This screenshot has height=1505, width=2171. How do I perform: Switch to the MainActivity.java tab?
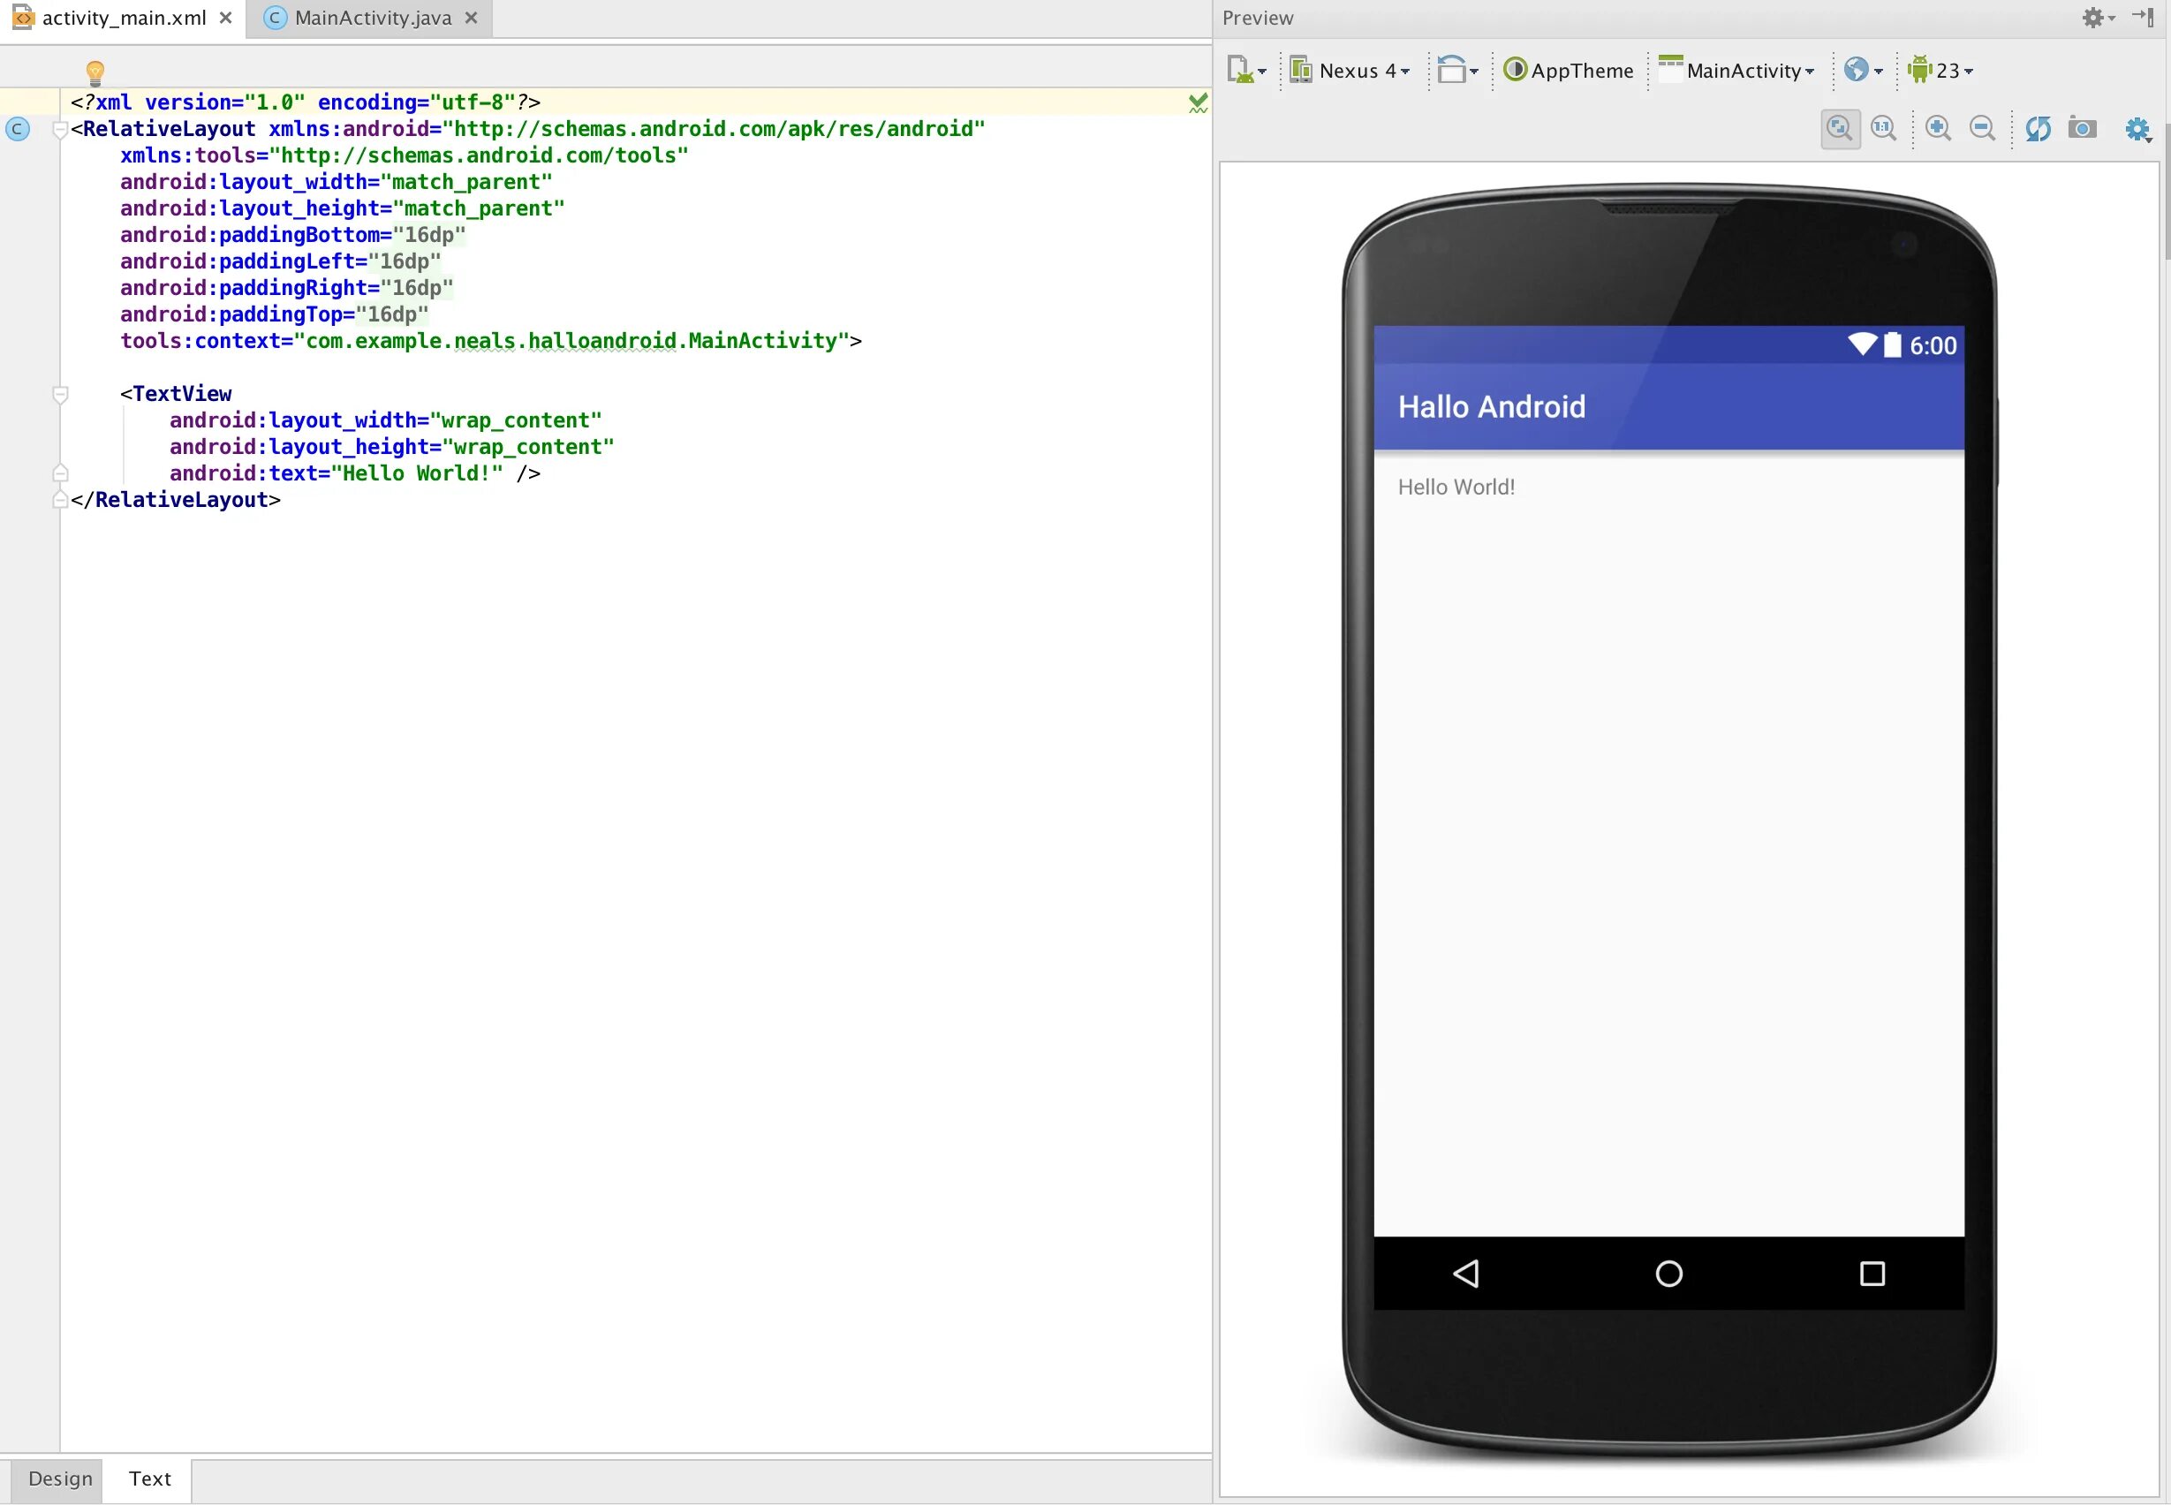coord(372,18)
